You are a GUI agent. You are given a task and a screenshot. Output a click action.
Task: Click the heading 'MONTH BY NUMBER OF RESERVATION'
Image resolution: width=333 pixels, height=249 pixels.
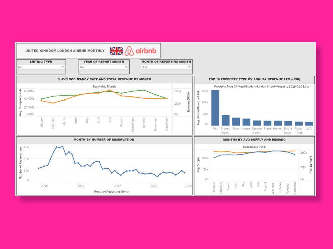tap(104, 139)
